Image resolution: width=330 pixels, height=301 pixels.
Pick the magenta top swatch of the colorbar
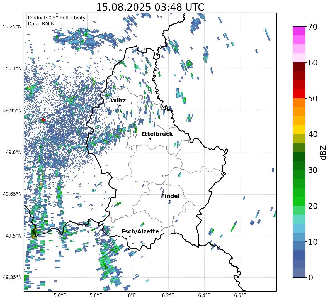click(x=299, y=31)
